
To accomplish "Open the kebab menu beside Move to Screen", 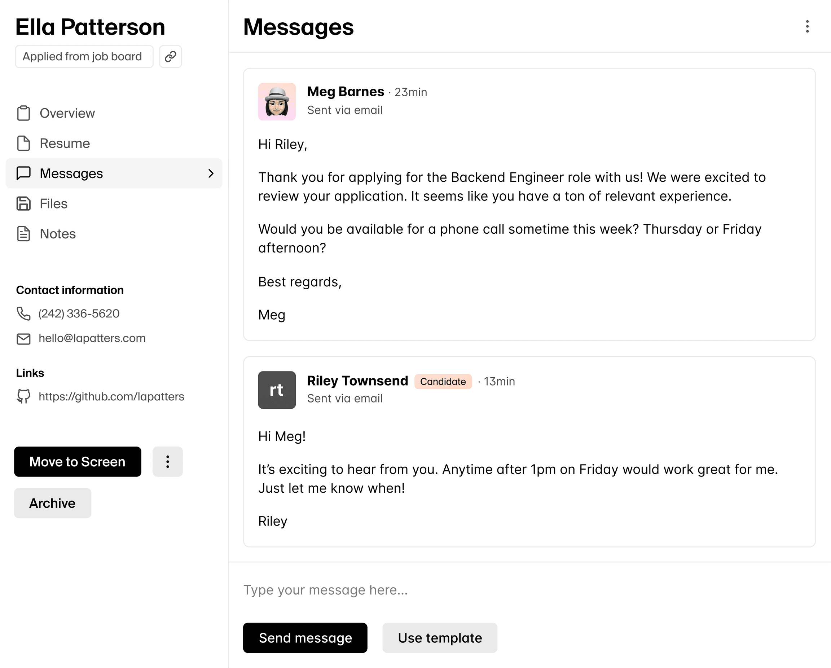I will click(167, 461).
